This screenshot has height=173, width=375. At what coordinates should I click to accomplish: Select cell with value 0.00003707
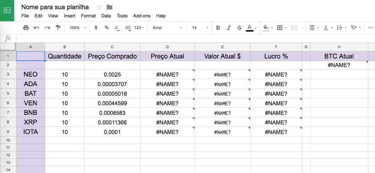(x=112, y=84)
